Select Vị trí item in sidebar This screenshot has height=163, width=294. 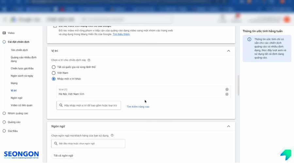[x=14, y=91]
